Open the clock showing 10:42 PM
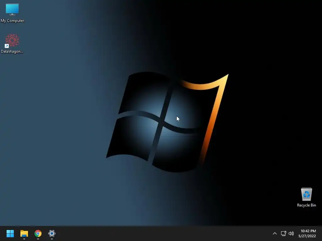The height and width of the screenshot is (241, 322). click(x=308, y=231)
